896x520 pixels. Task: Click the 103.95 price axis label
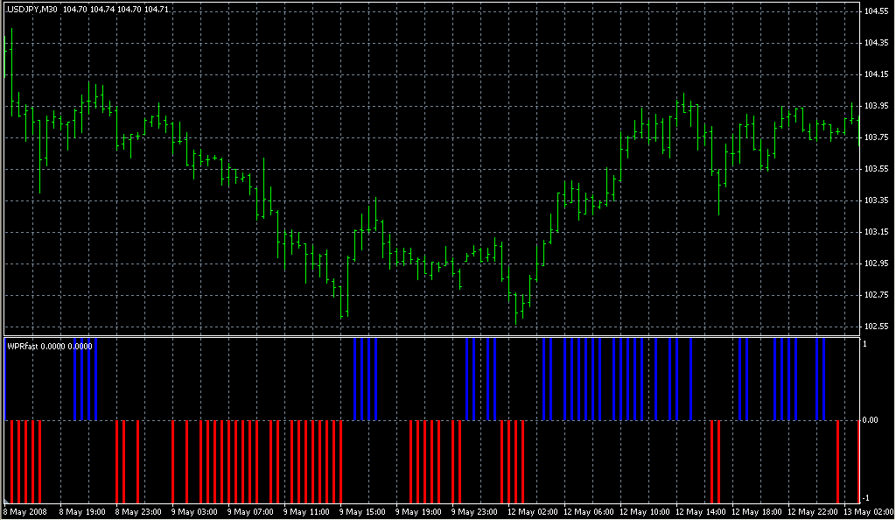pyautogui.click(x=876, y=106)
